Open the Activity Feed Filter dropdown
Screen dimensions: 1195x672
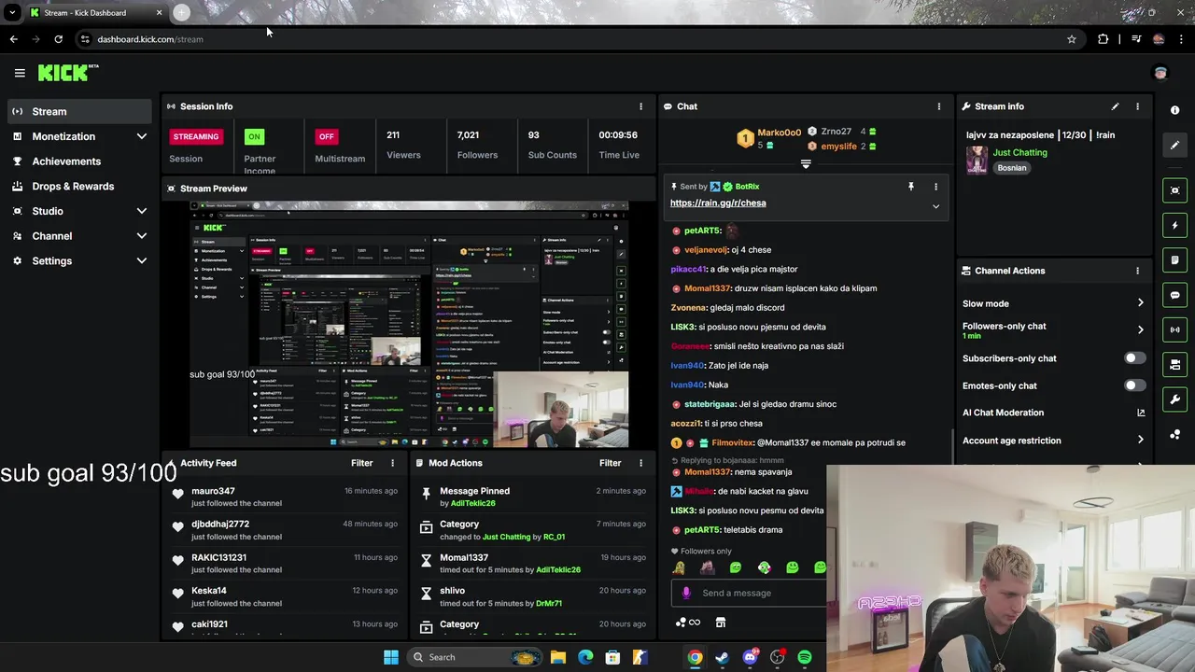[361, 463]
